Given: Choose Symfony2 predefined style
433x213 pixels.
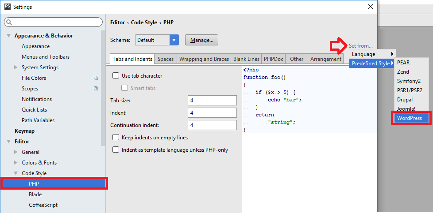Looking at the screenshot, I should pos(411,81).
